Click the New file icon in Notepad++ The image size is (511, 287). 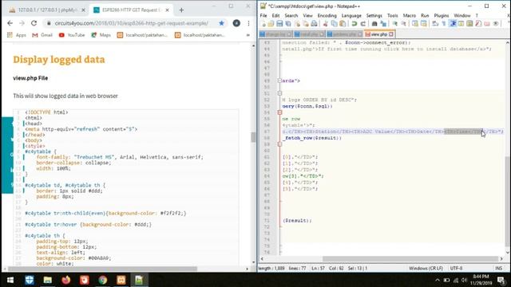pos(263,23)
